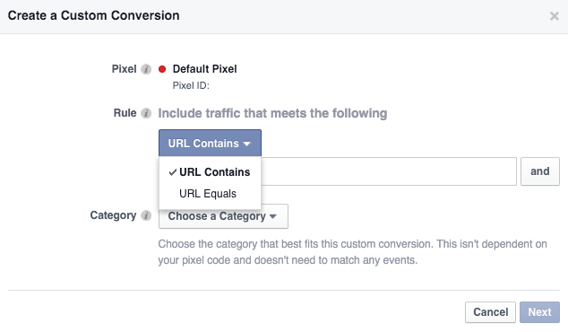The height and width of the screenshot is (332, 568).
Task: Click the red status dot by Default Pixel
Action: pos(162,69)
